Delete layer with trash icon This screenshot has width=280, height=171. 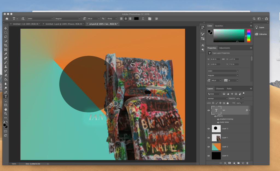point(247,163)
